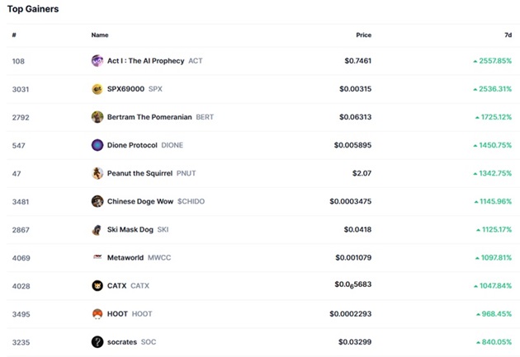
Task: Click the Chinese Doge Wow coin icon
Action: (97, 201)
